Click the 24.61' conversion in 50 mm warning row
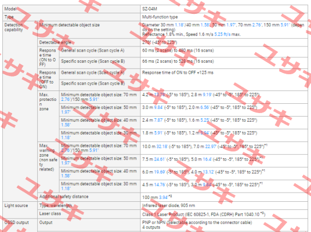 pos(160,159)
